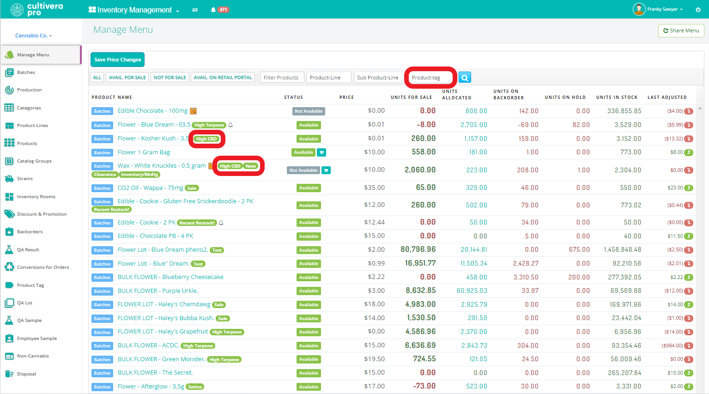Click the blue search magnifier button

click(x=465, y=78)
